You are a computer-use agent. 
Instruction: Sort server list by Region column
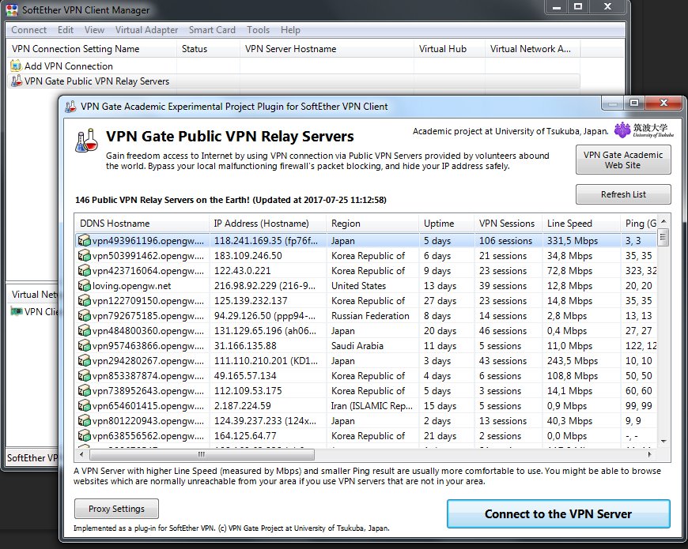point(372,224)
